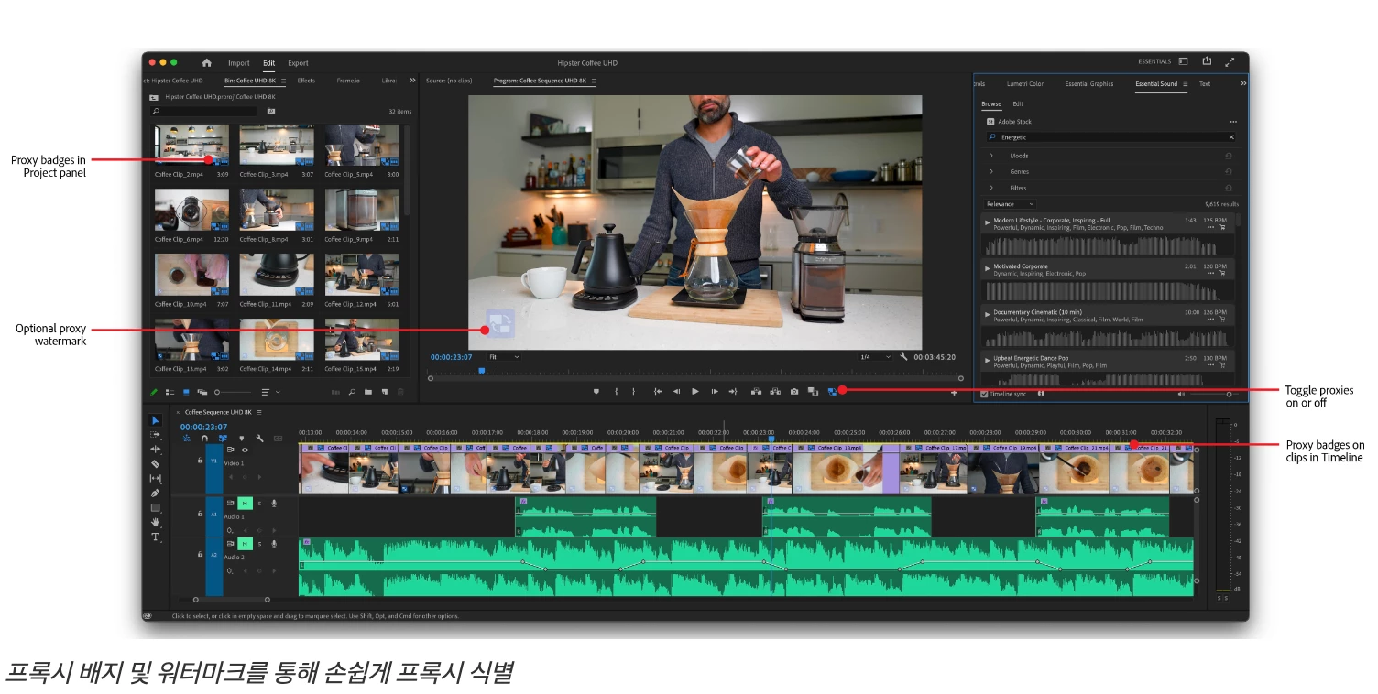Screen dimensions: 1378x694
Task: Toggle the Timeline sync checkbox
Action: click(x=985, y=394)
